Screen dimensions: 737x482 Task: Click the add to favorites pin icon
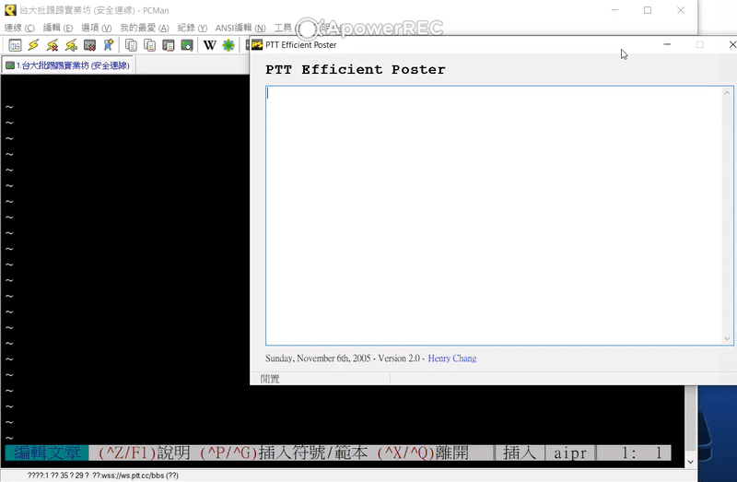pyautogui.click(x=109, y=45)
